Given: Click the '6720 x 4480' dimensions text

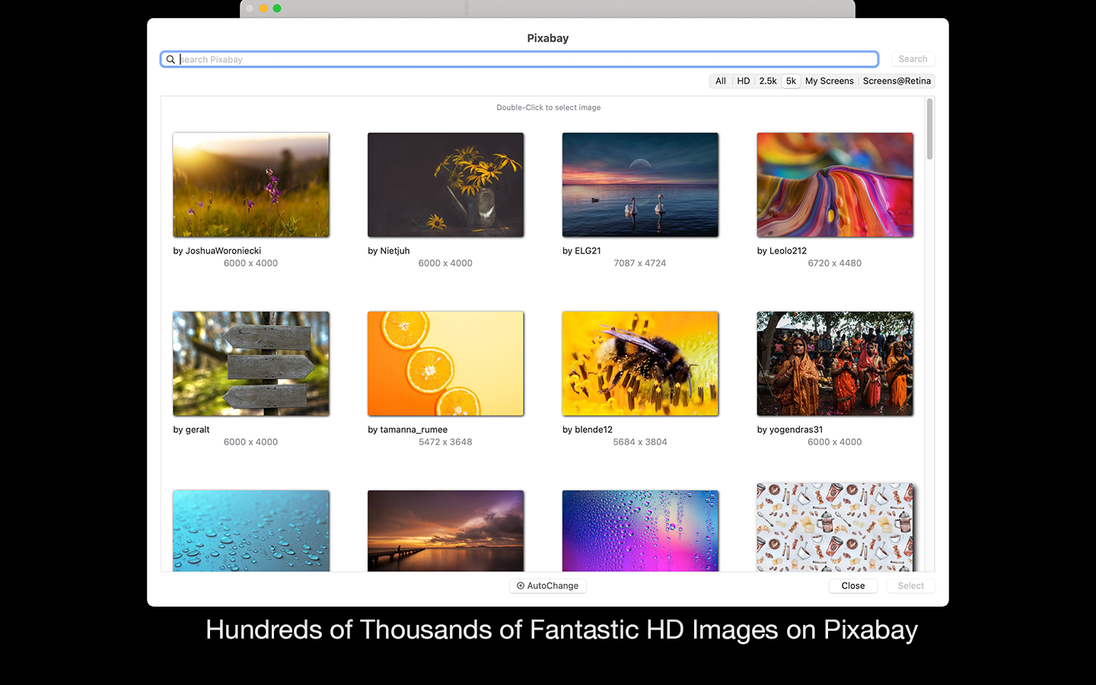Looking at the screenshot, I should [x=835, y=263].
